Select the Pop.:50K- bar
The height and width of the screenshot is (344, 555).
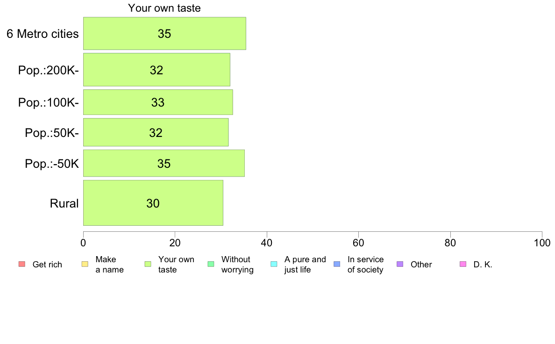coord(156,132)
